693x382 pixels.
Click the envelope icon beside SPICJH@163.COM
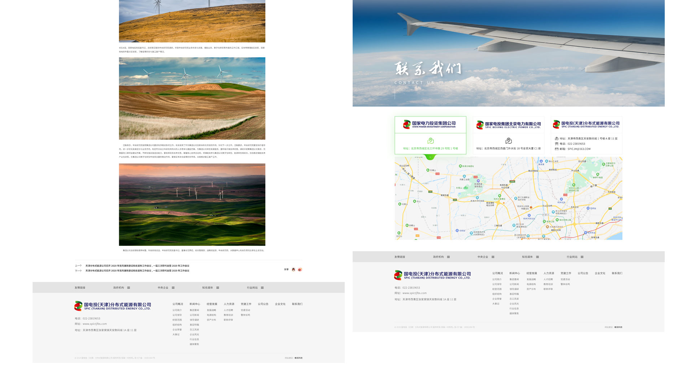pyautogui.click(x=557, y=149)
